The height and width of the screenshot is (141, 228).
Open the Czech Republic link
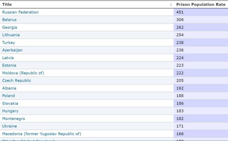point(17,80)
